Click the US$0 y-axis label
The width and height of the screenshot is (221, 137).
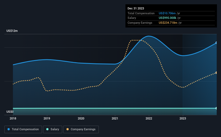[x=10, y=112]
